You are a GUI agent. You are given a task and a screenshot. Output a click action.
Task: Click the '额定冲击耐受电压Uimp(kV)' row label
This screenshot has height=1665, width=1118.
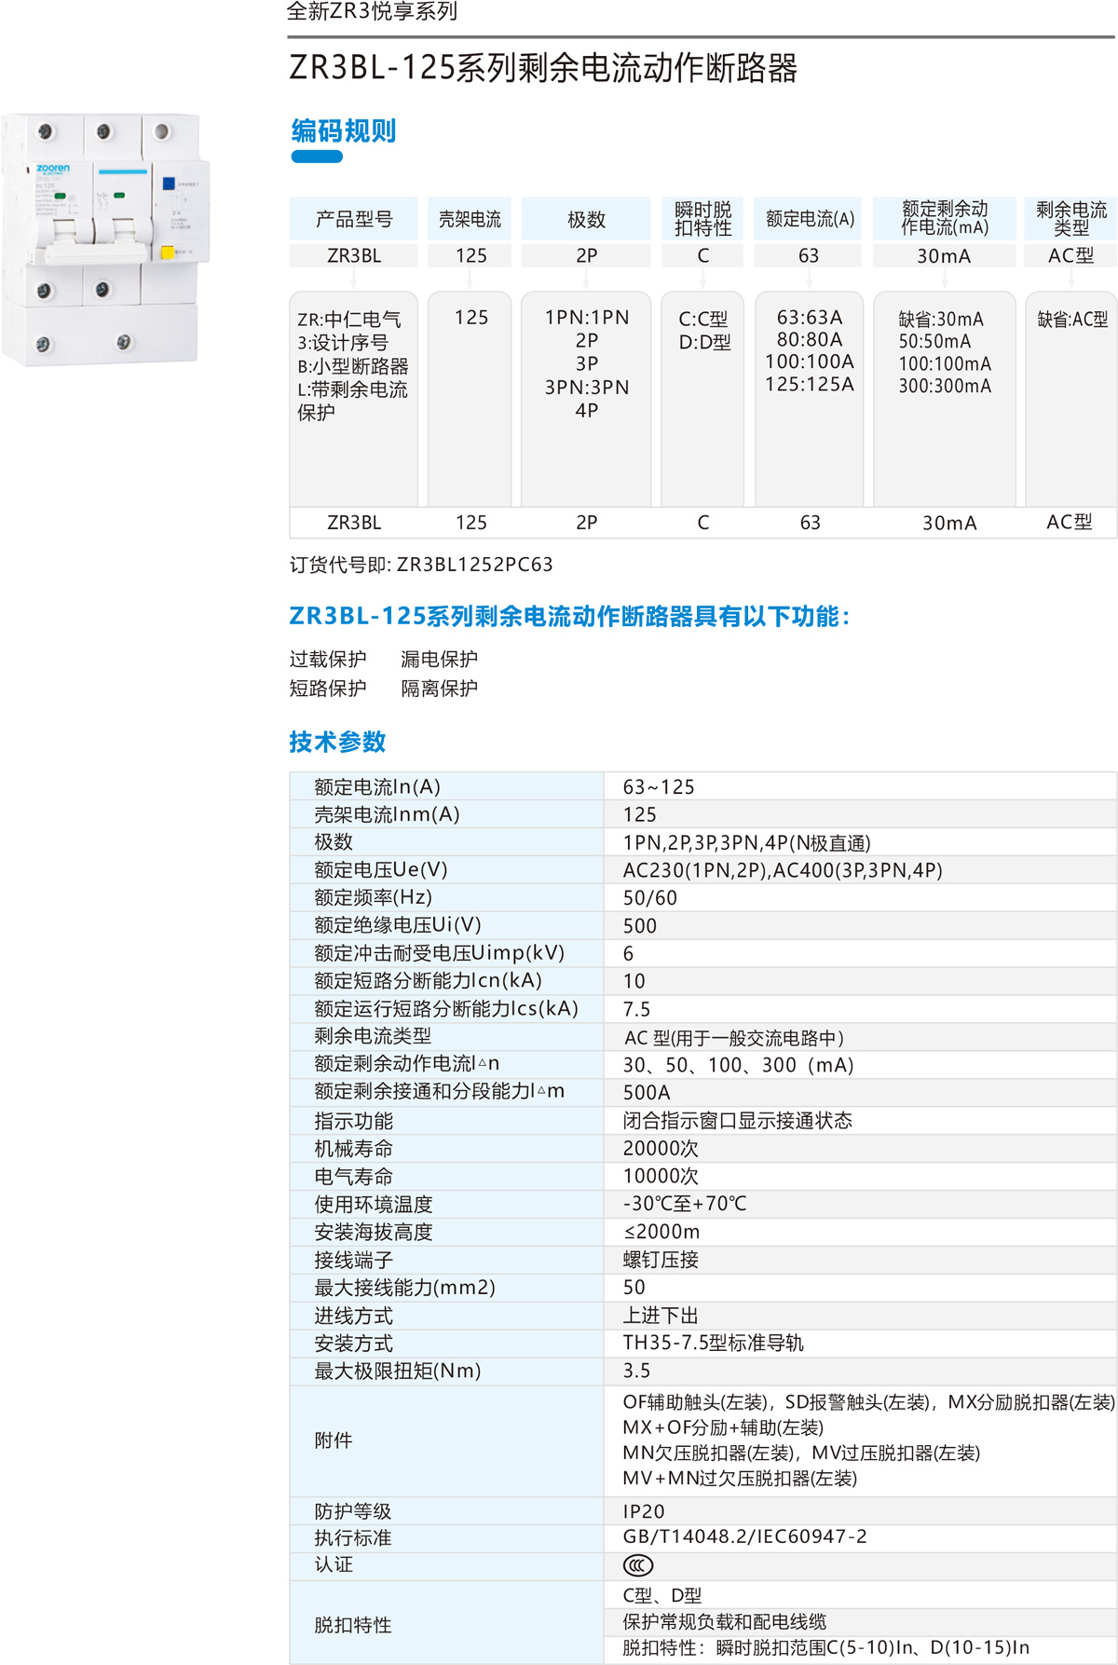(x=440, y=953)
